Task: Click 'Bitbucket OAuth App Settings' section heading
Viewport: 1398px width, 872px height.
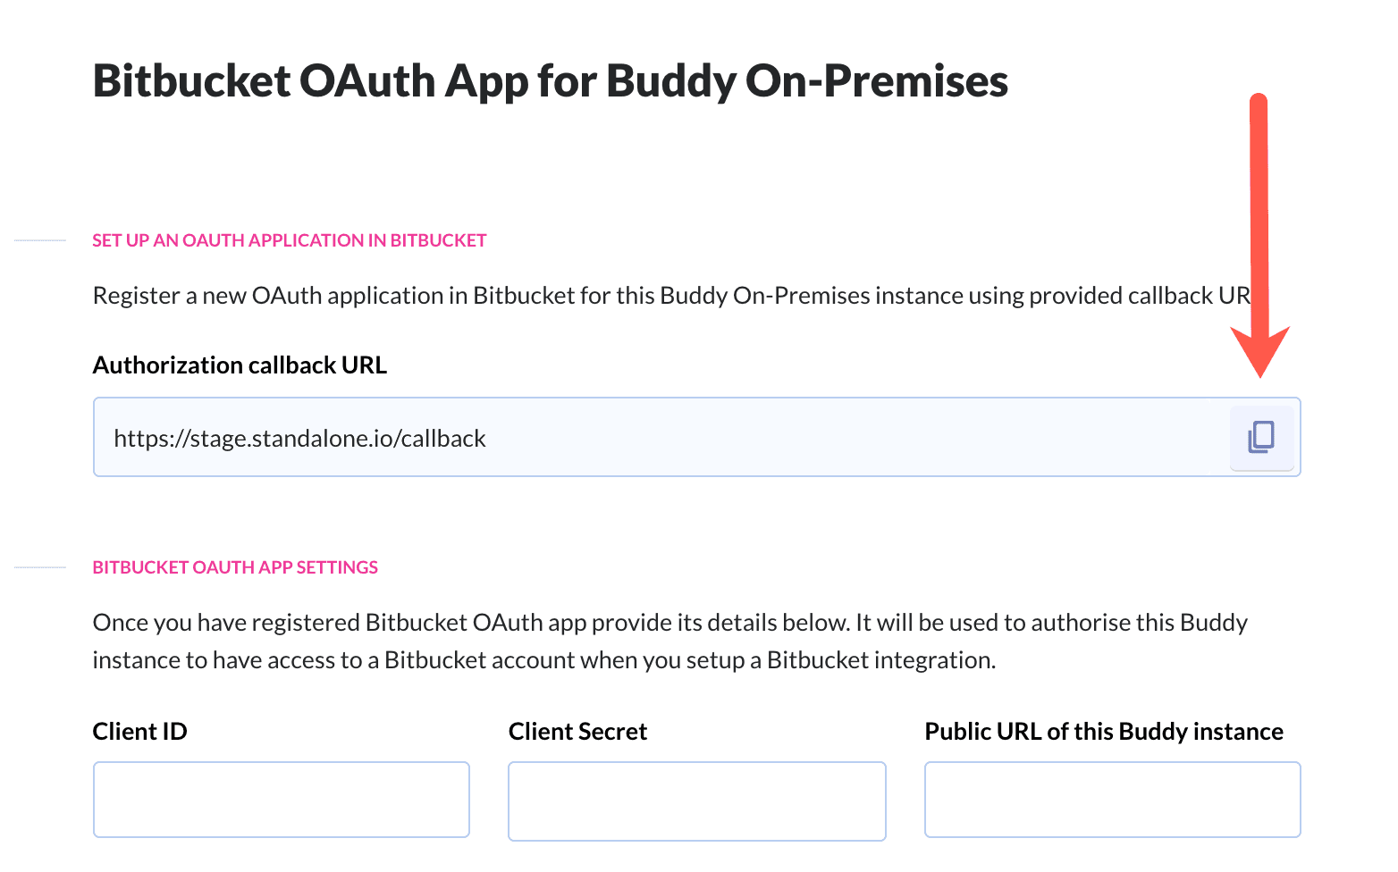Action: [235, 567]
